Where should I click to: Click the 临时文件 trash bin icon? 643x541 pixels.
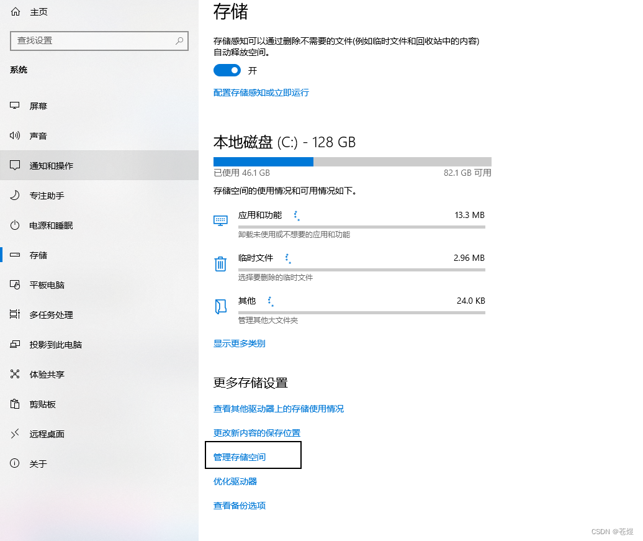[x=220, y=263]
